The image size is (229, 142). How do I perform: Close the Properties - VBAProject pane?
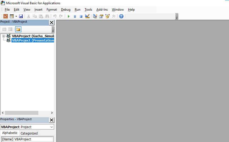coord(51,120)
